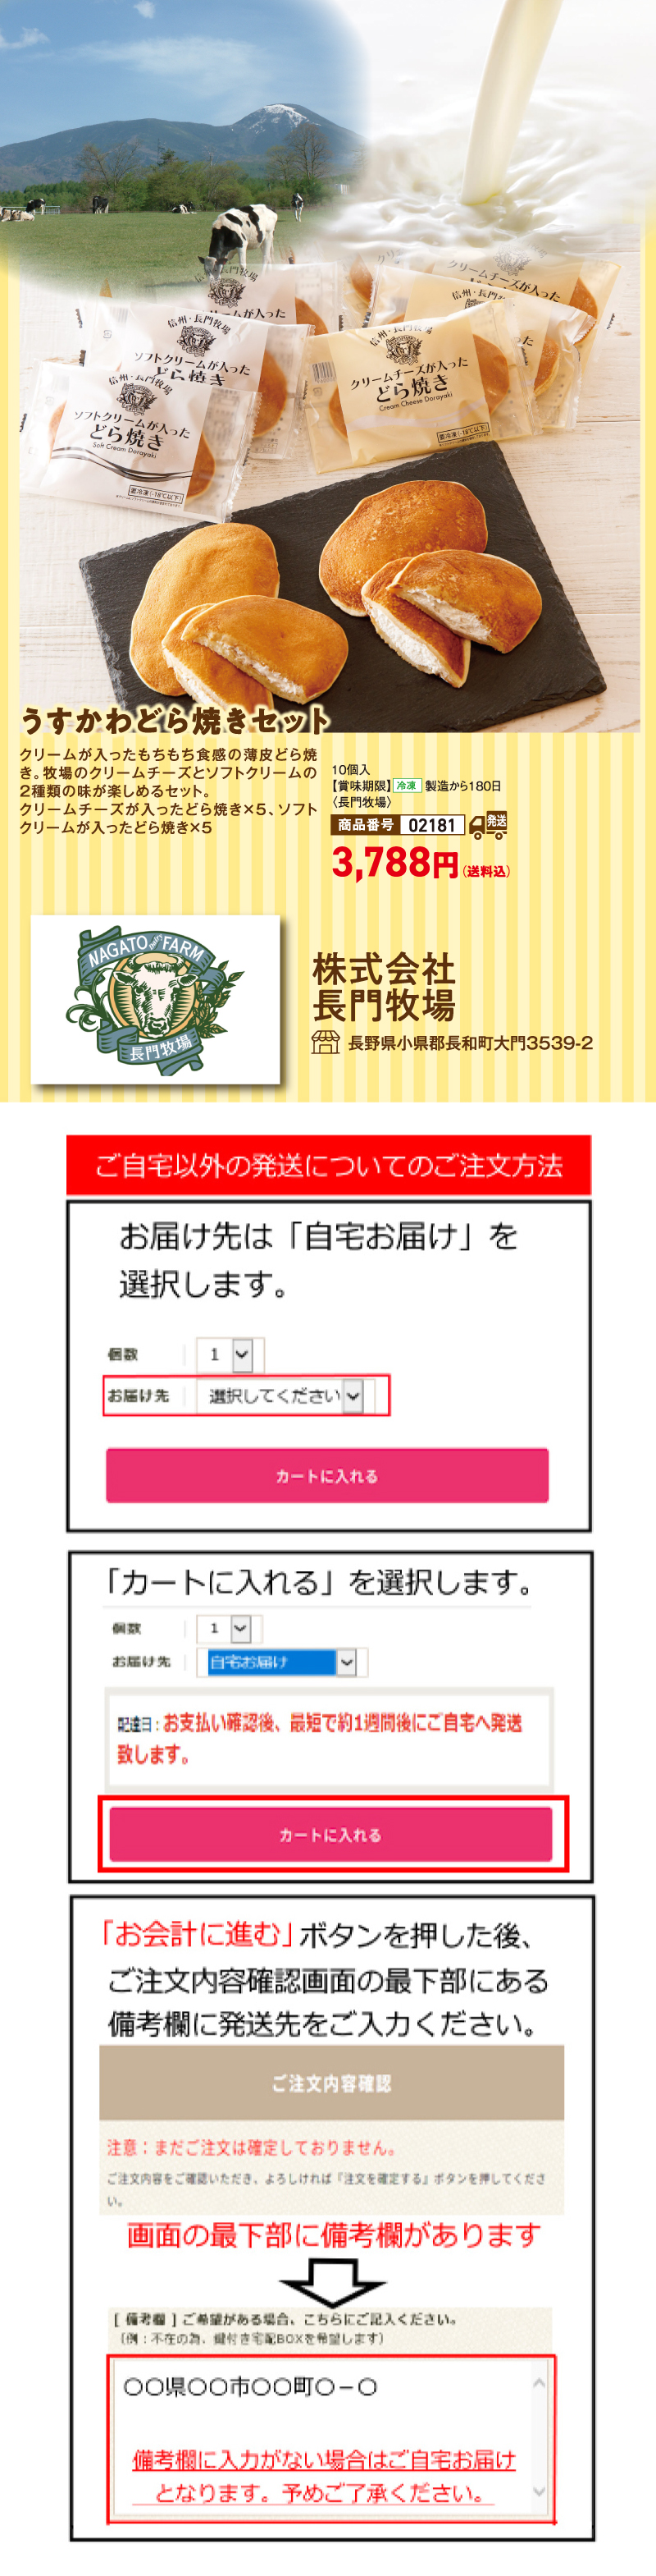Screen dimensions: 656x2576
Task: Click the underlined 備考欄に入力がない場合 notice
Action: pyautogui.click(x=324, y=2476)
